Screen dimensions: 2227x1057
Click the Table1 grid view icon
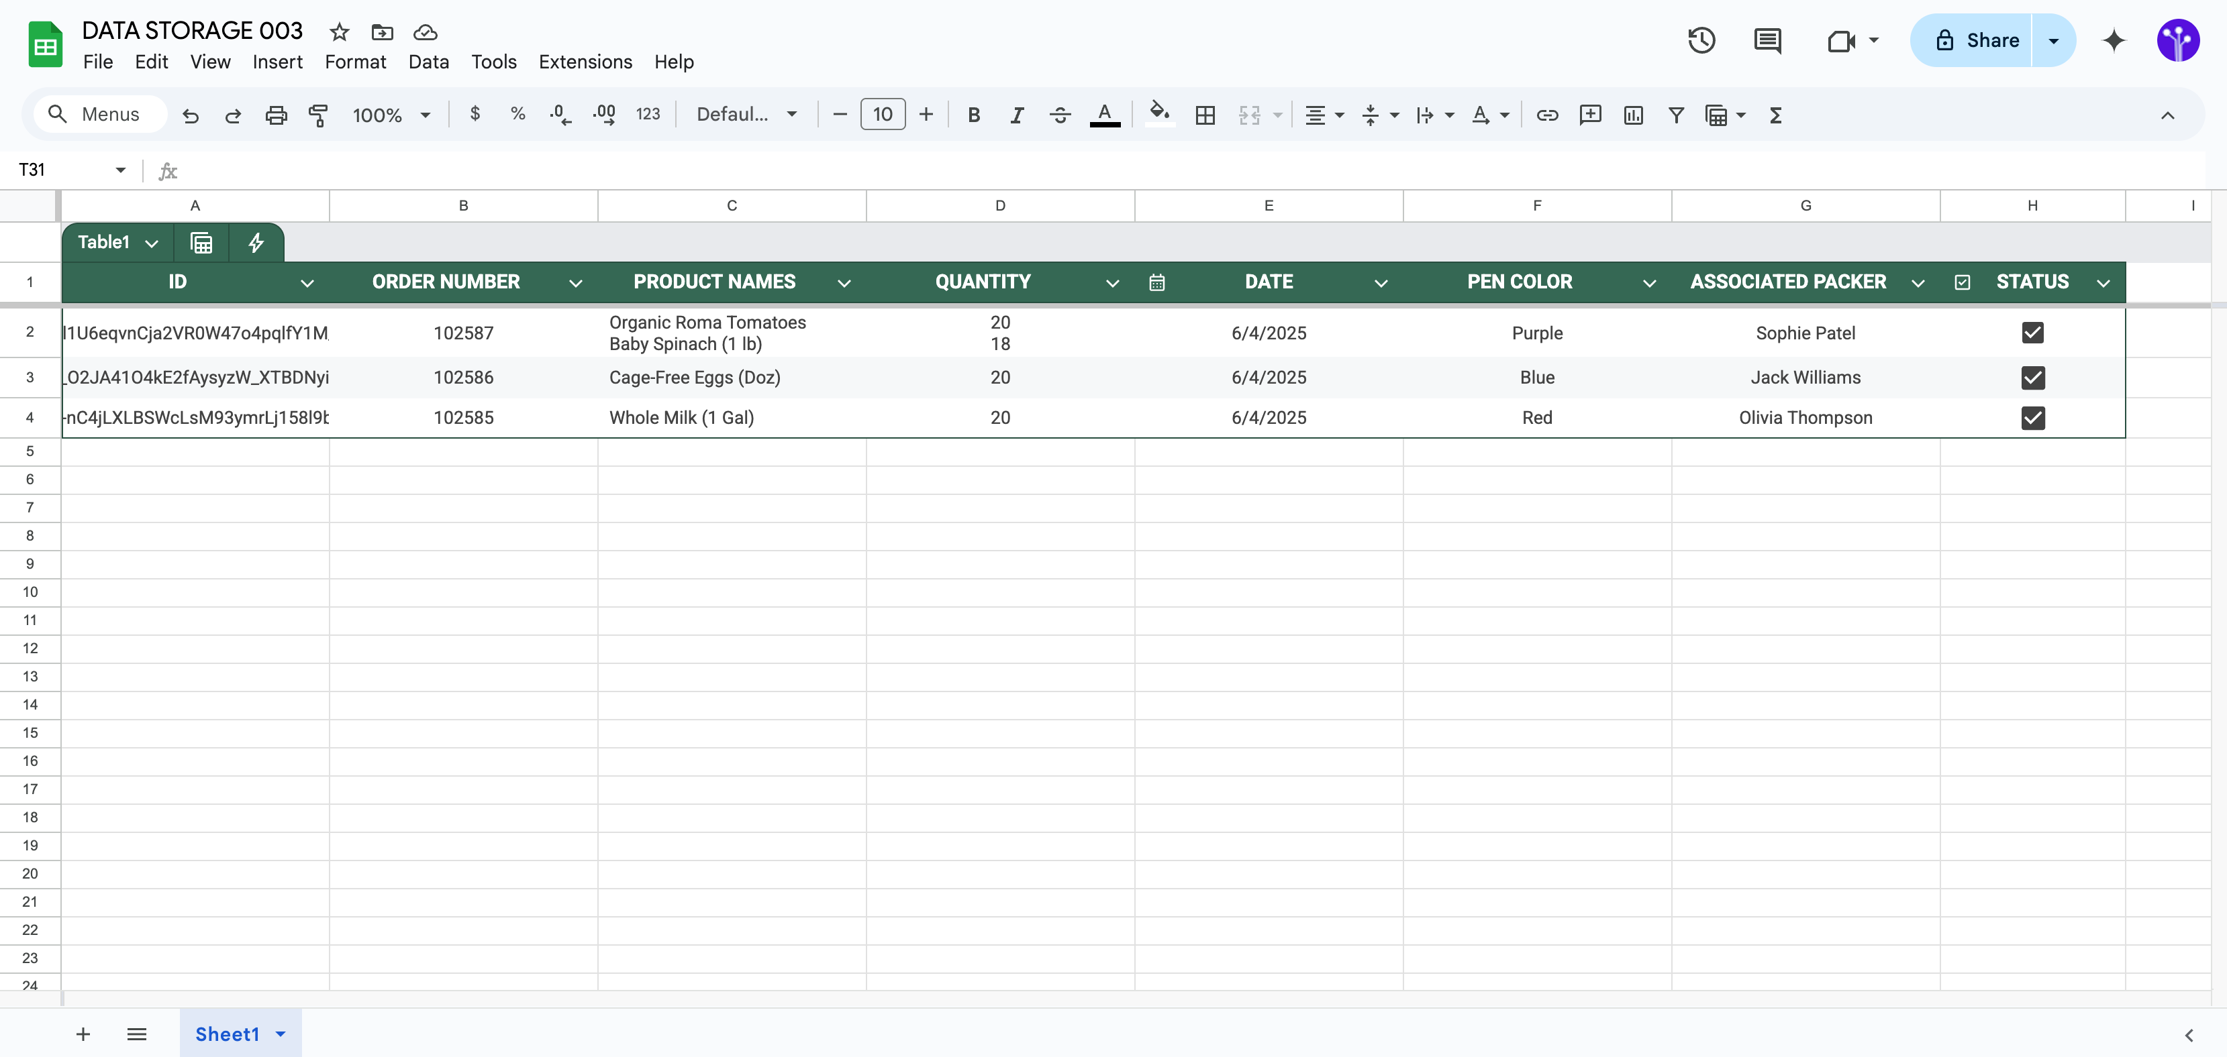pyautogui.click(x=201, y=243)
